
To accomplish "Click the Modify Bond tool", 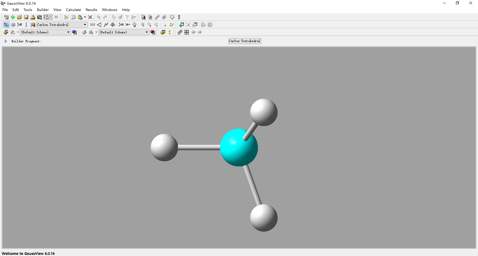I will [x=93, y=25].
